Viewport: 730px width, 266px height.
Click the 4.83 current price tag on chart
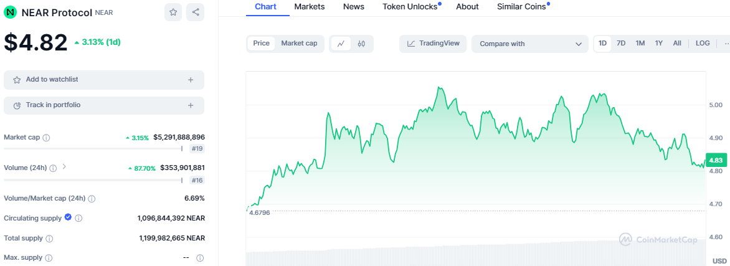pyautogui.click(x=716, y=160)
